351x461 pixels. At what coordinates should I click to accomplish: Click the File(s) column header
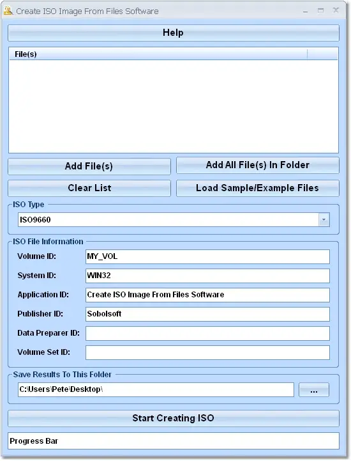tap(158, 54)
